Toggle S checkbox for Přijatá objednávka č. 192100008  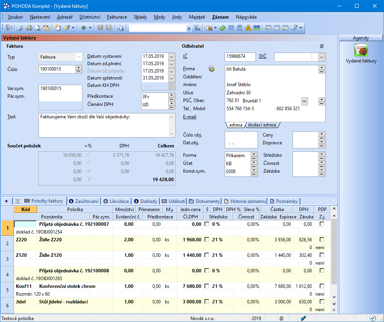(x=207, y=270)
